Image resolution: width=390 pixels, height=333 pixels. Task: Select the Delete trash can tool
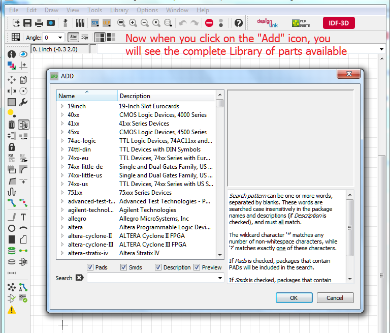coord(12,124)
